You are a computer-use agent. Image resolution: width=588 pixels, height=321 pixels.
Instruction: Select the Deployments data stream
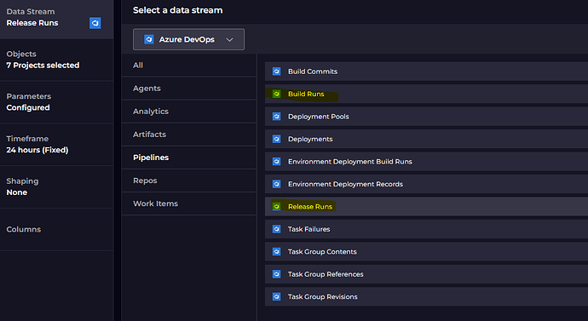pos(426,139)
